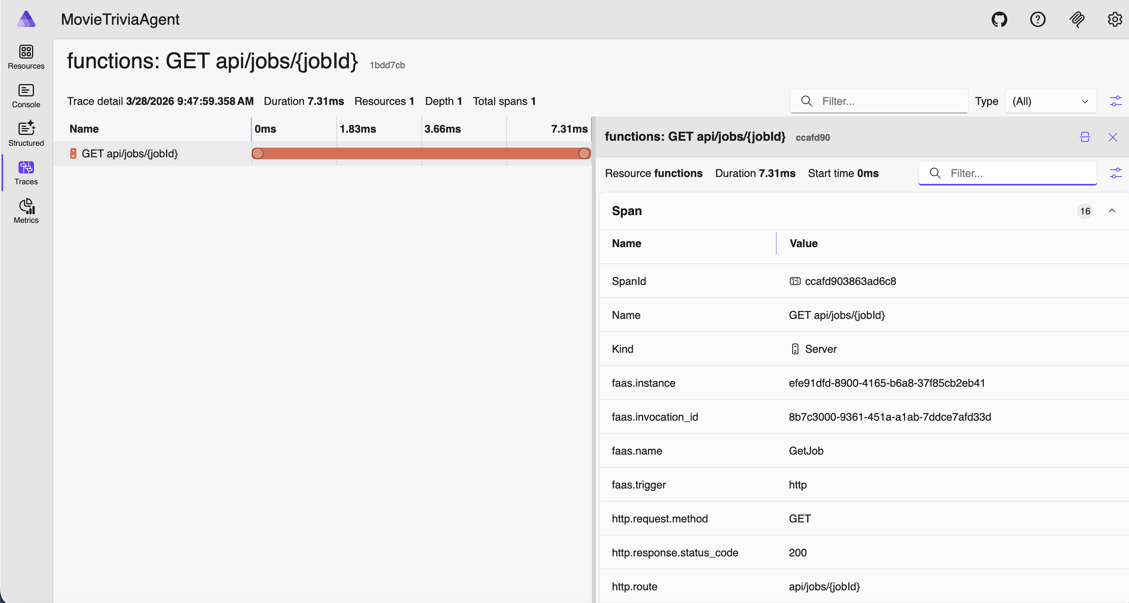Open trace view options next to Type
Viewport: 1129px width, 603px height.
pos(1115,101)
